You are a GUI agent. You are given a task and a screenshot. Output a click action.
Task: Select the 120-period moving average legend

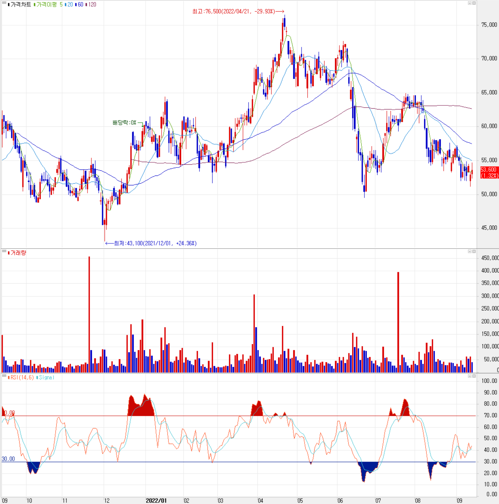click(x=92, y=5)
